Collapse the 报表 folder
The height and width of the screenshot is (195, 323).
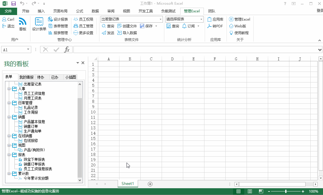click(9, 155)
